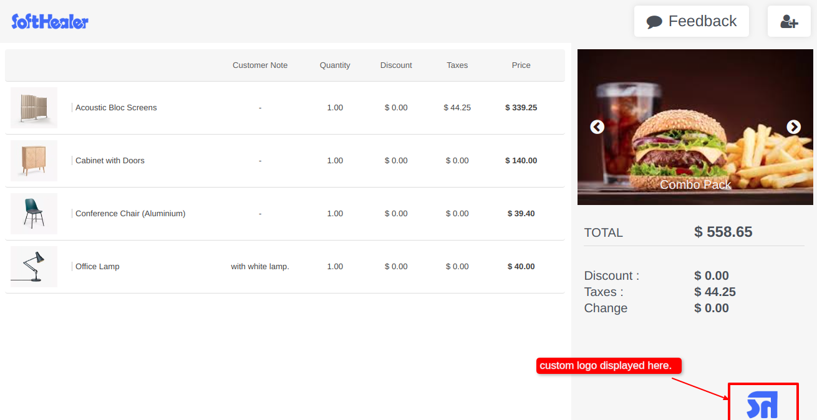Click the $ 558.65 total amount
Viewport: 817px width, 420px height.
click(x=723, y=232)
